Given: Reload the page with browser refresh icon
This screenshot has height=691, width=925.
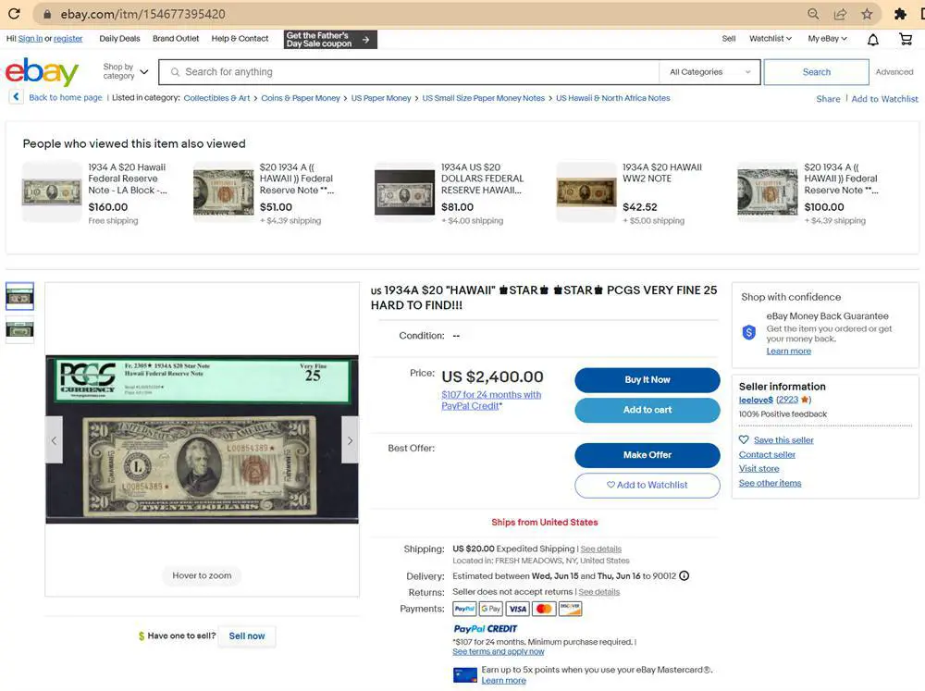Looking at the screenshot, I should (14, 14).
